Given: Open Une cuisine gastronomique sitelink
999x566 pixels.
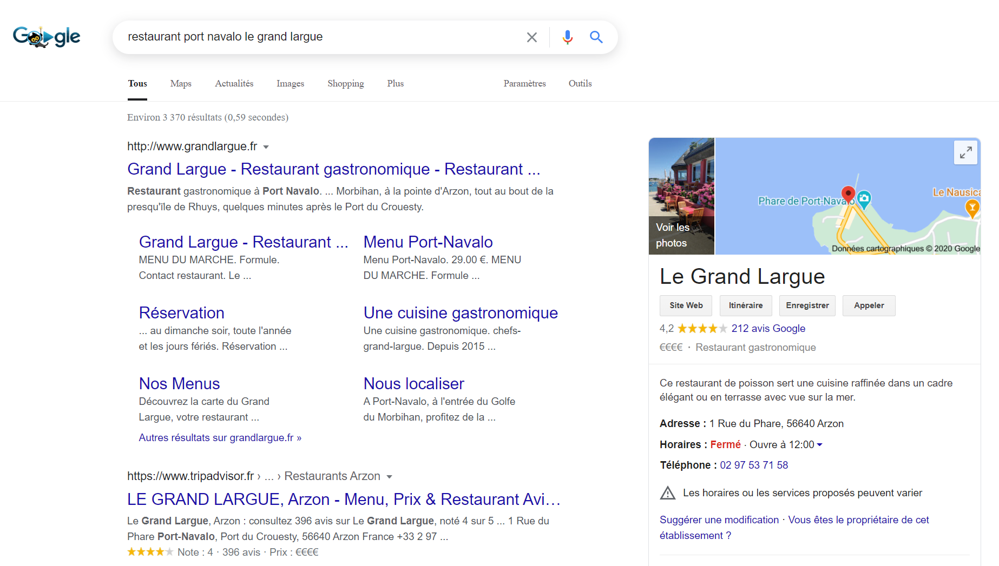Looking at the screenshot, I should pyautogui.click(x=461, y=312).
